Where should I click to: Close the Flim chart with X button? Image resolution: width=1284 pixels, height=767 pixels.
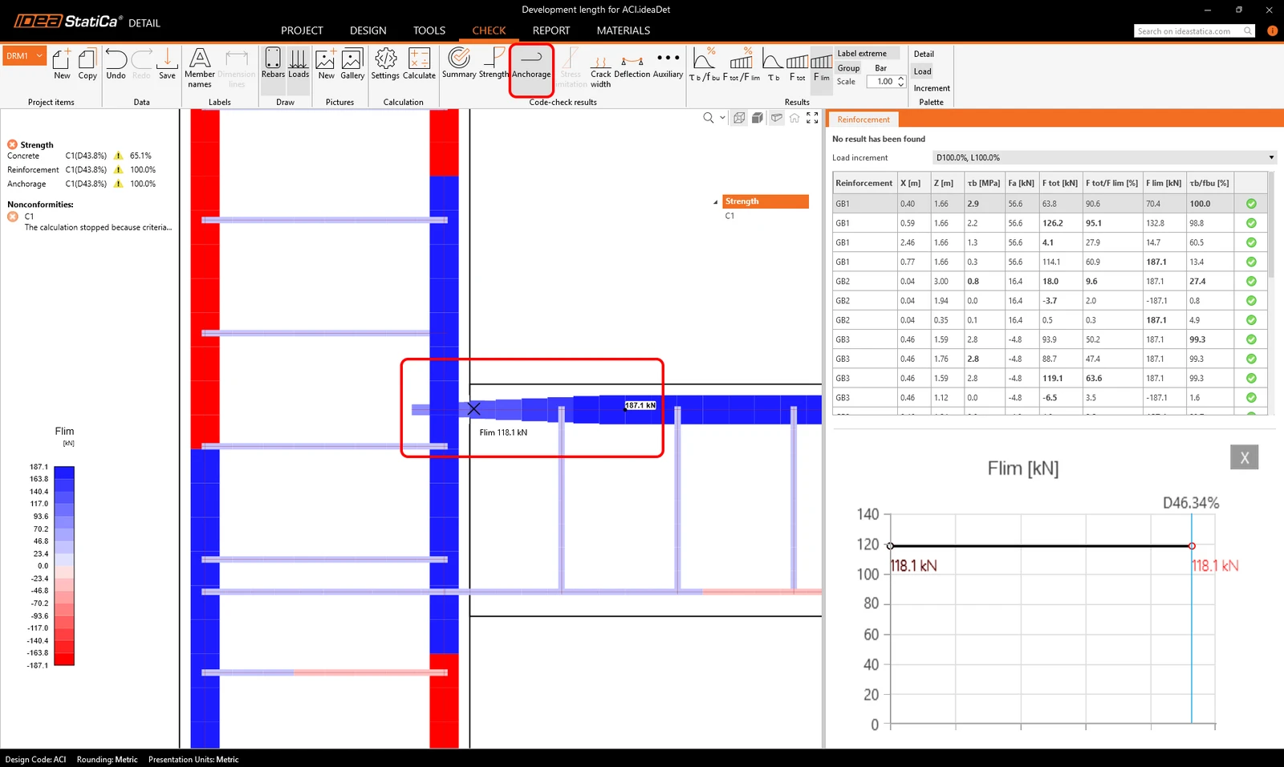tap(1244, 457)
